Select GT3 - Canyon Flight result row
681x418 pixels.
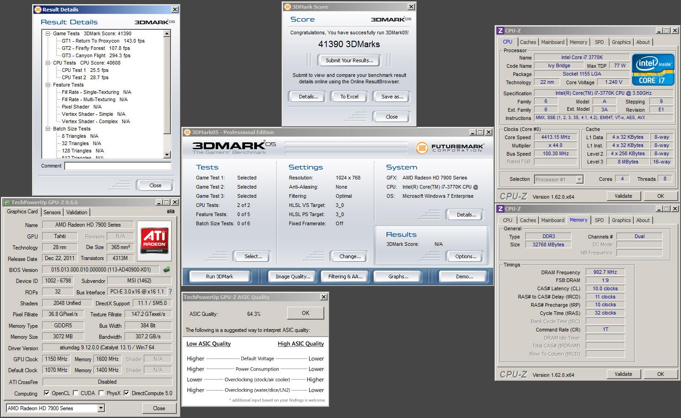coord(96,55)
